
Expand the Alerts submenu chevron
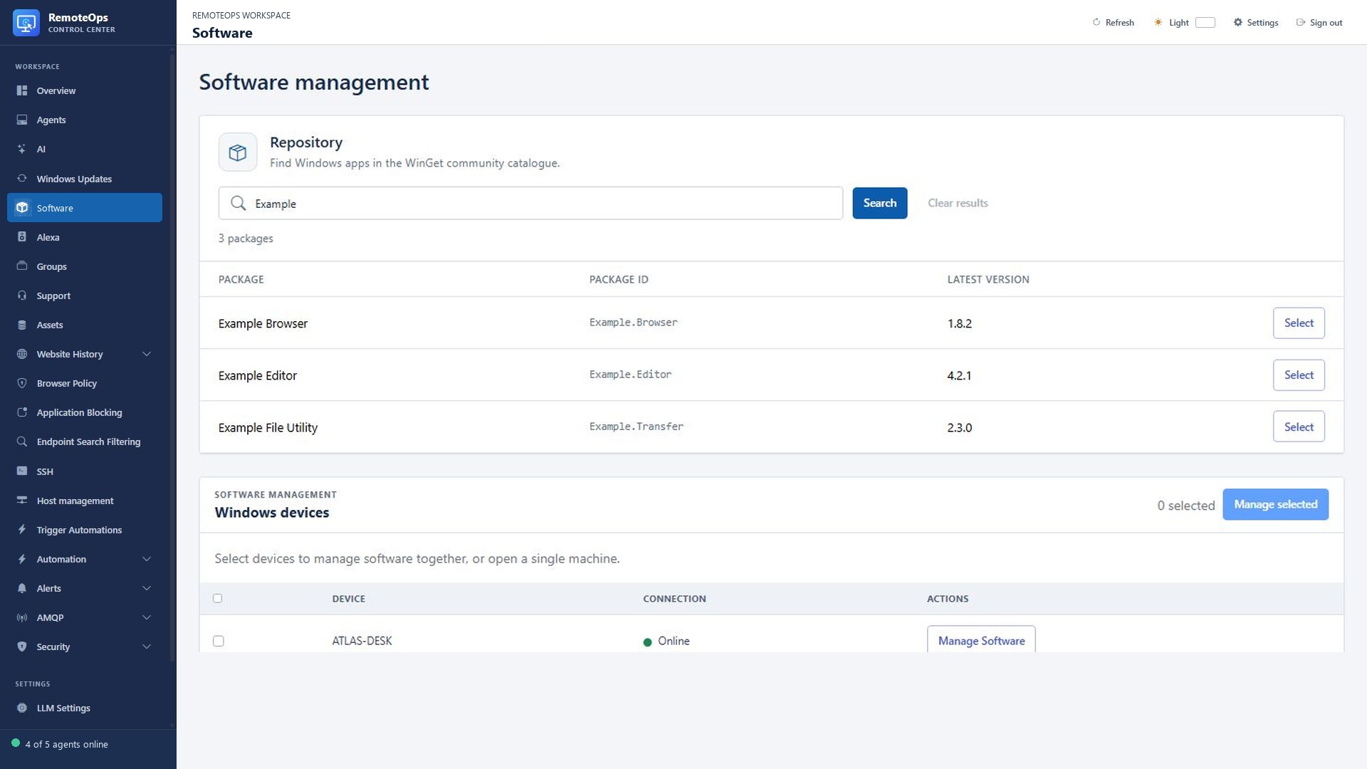pyautogui.click(x=147, y=588)
